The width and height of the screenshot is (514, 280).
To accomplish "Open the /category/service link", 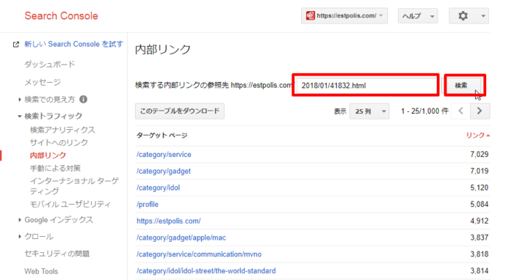I will (x=164, y=155).
